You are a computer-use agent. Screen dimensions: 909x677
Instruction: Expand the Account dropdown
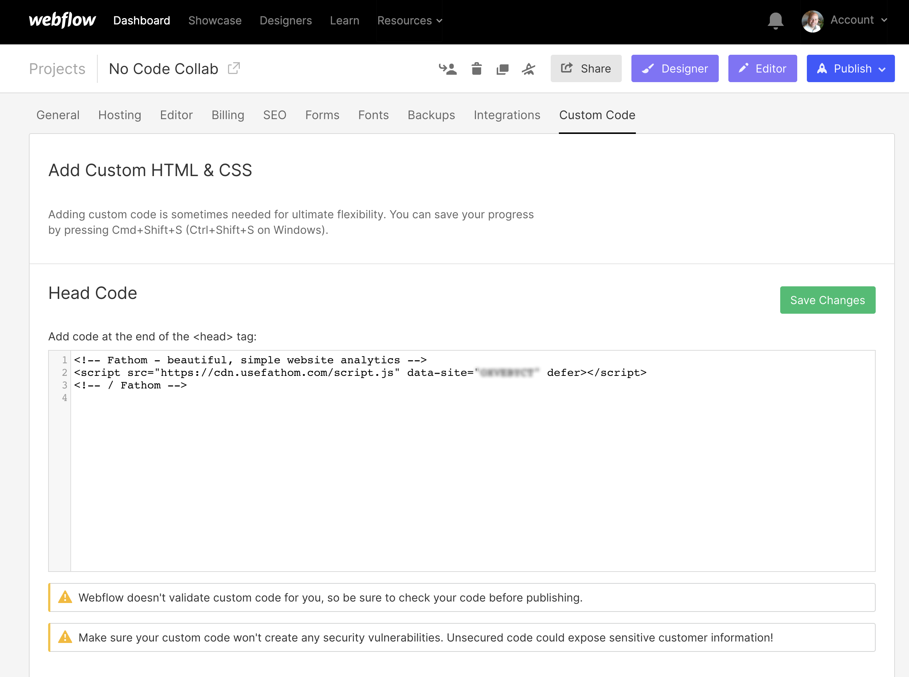pos(859,20)
